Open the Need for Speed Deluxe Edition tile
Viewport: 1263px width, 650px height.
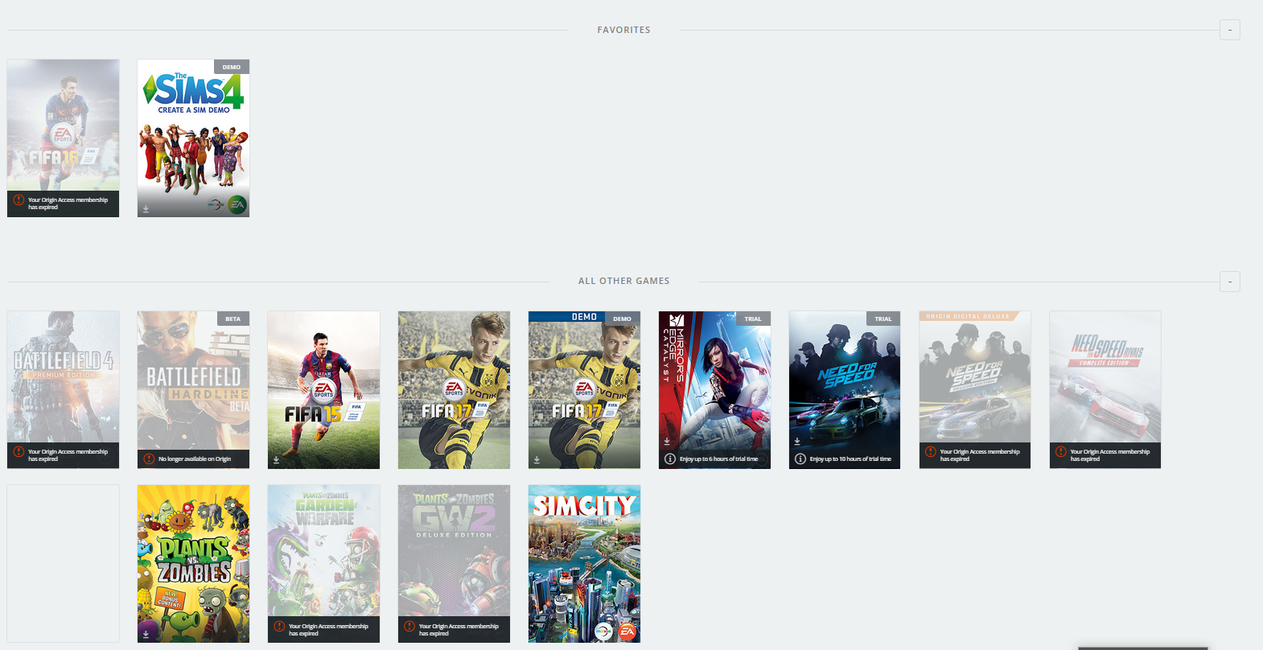click(x=975, y=389)
